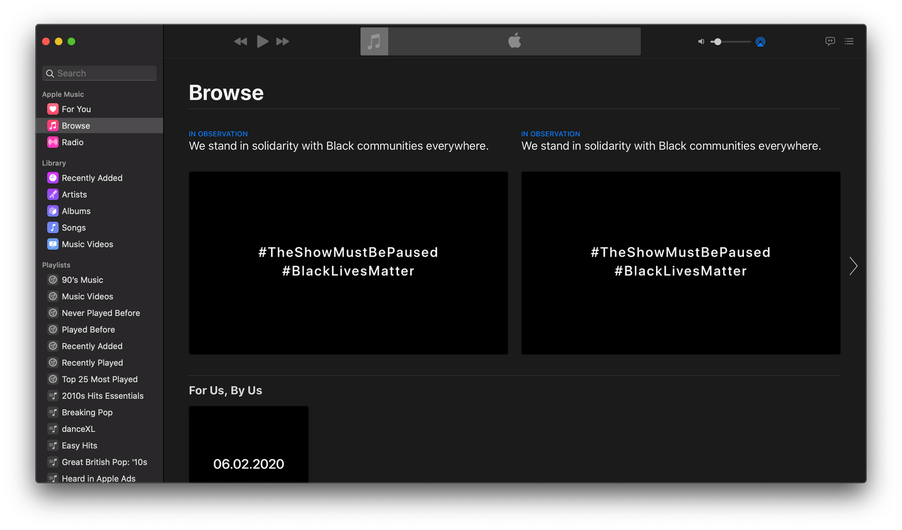Open Music Videos under Library
Viewport: 902px width, 530px height.
(x=99, y=244)
